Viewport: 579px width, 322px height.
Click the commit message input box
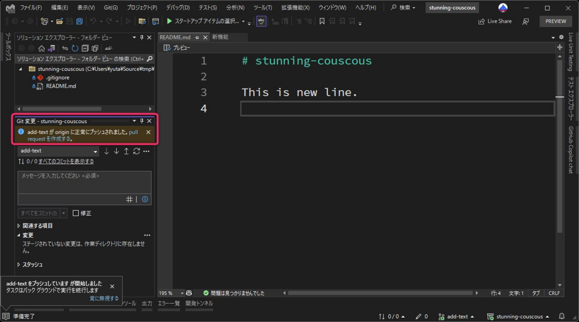84,183
